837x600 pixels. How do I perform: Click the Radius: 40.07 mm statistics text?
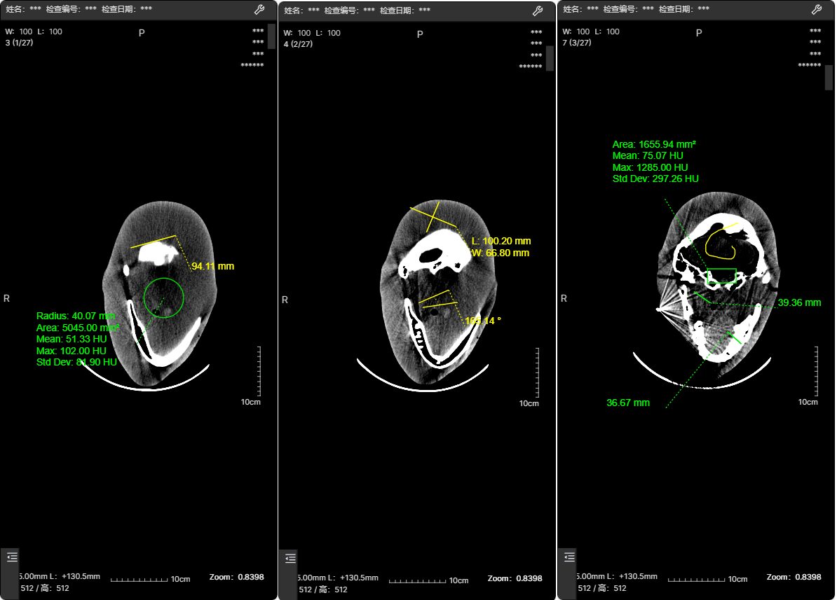click(75, 316)
